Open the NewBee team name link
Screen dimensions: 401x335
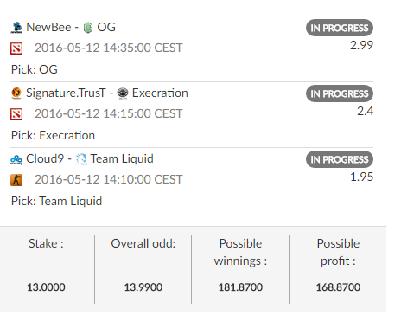pyautogui.click(x=48, y=28)
